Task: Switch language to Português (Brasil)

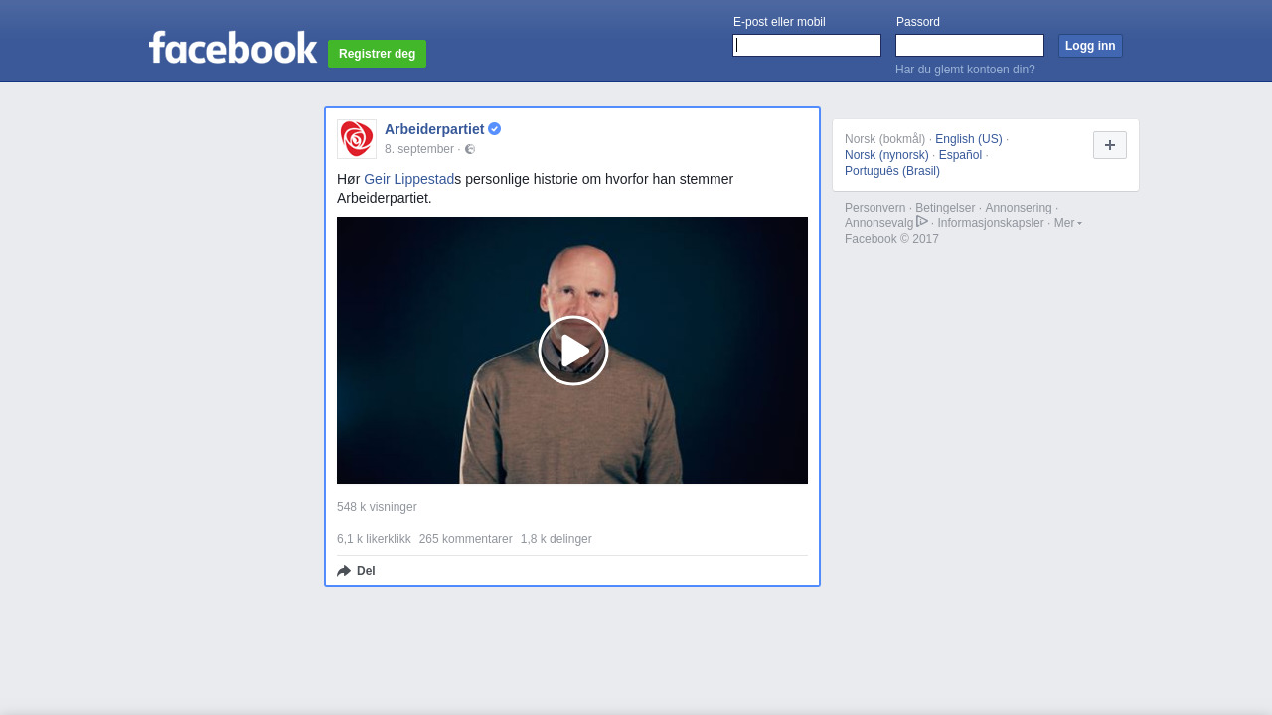Action: pyautogui.click(x=892, y=171)
